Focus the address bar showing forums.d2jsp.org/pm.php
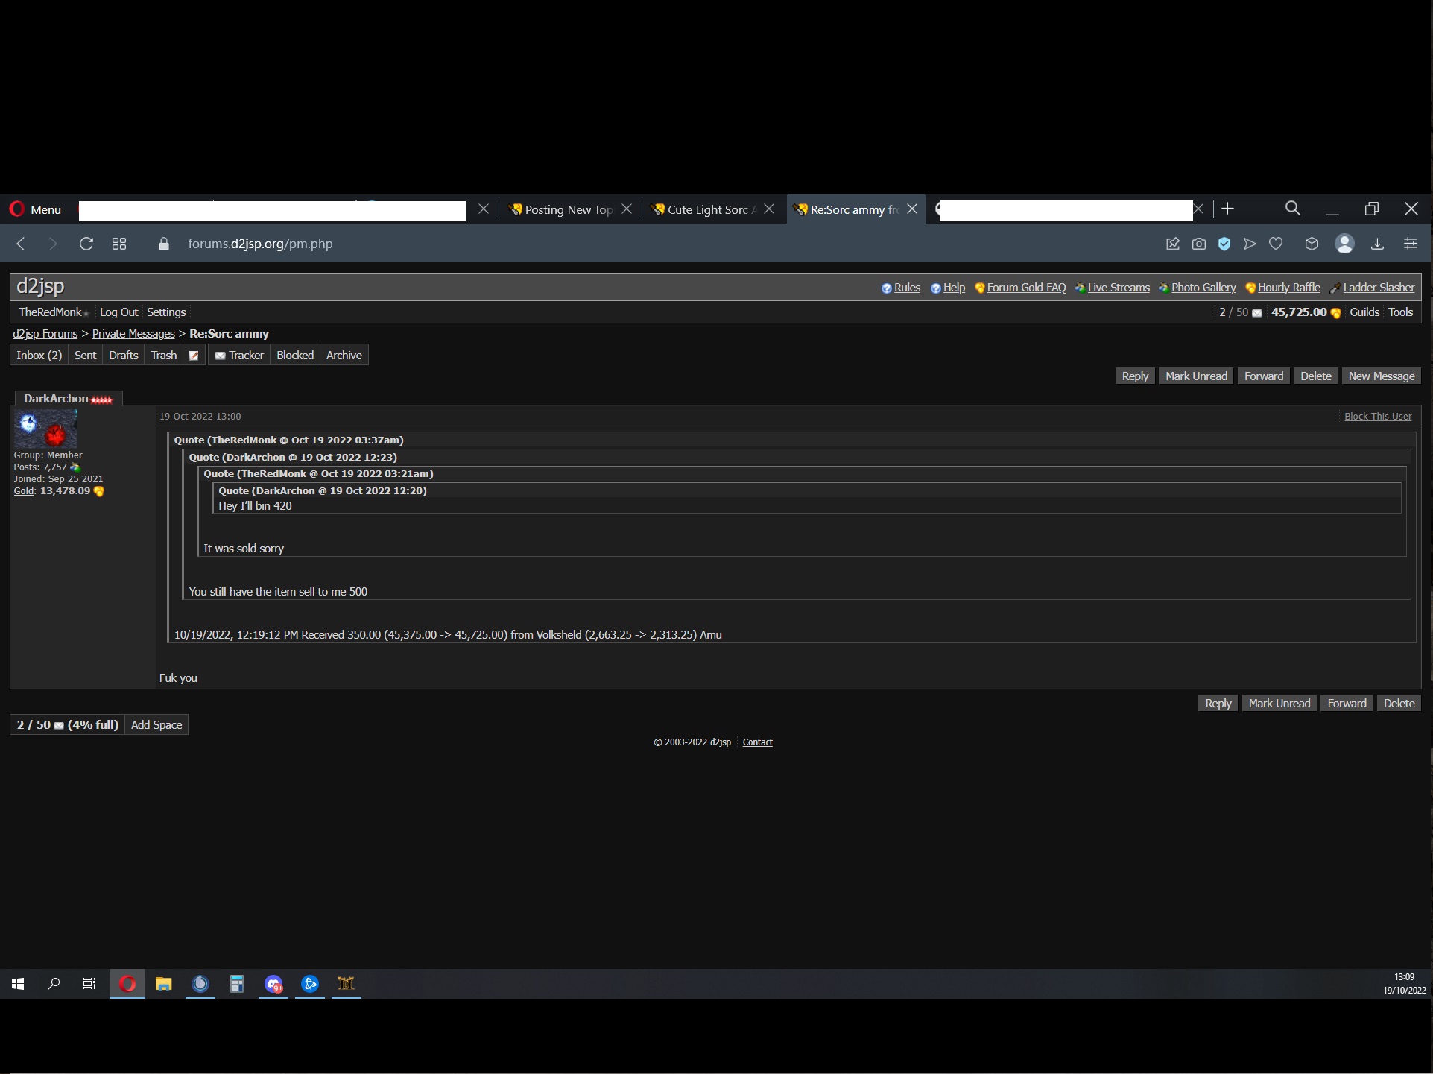This screenshot has width=1433, height=1074. [x=260, y=244]
